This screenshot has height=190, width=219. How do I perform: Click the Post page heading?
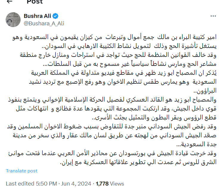35,2
